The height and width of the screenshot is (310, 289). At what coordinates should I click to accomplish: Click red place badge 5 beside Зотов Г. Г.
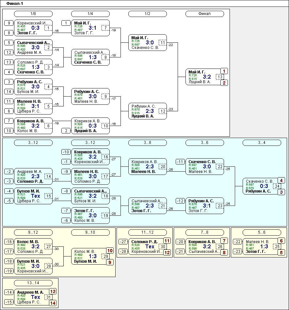[281, 253]
